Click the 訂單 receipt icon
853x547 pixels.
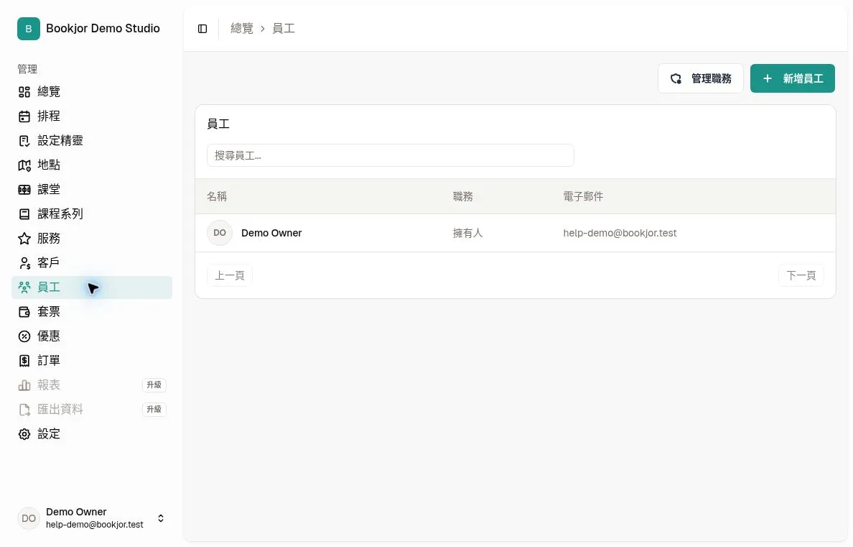coord(24,361)
